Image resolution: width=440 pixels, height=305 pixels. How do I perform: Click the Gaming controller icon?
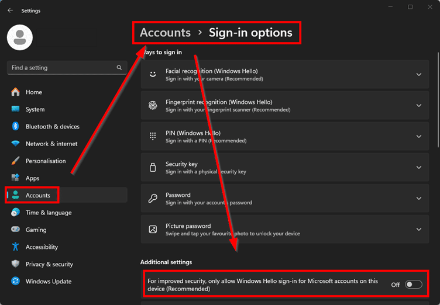(x=15, y=230)
